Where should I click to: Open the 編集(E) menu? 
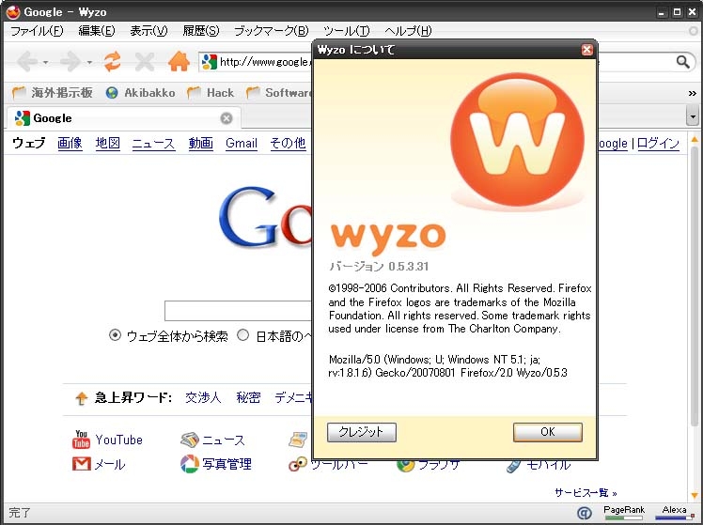point(97,31)
